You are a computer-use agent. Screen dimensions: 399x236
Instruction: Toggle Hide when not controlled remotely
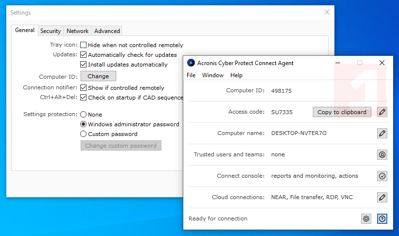84,45
